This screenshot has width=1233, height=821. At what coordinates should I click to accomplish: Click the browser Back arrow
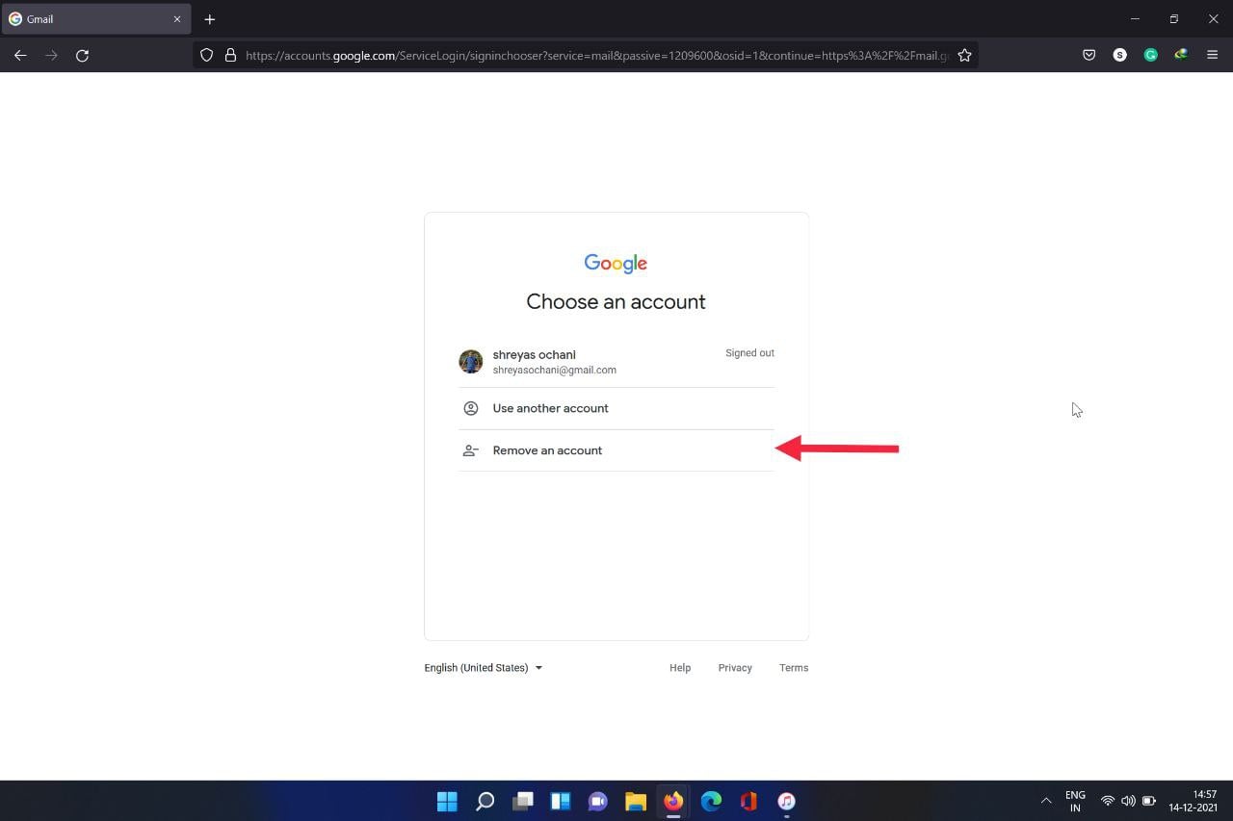tap(20, 56)
